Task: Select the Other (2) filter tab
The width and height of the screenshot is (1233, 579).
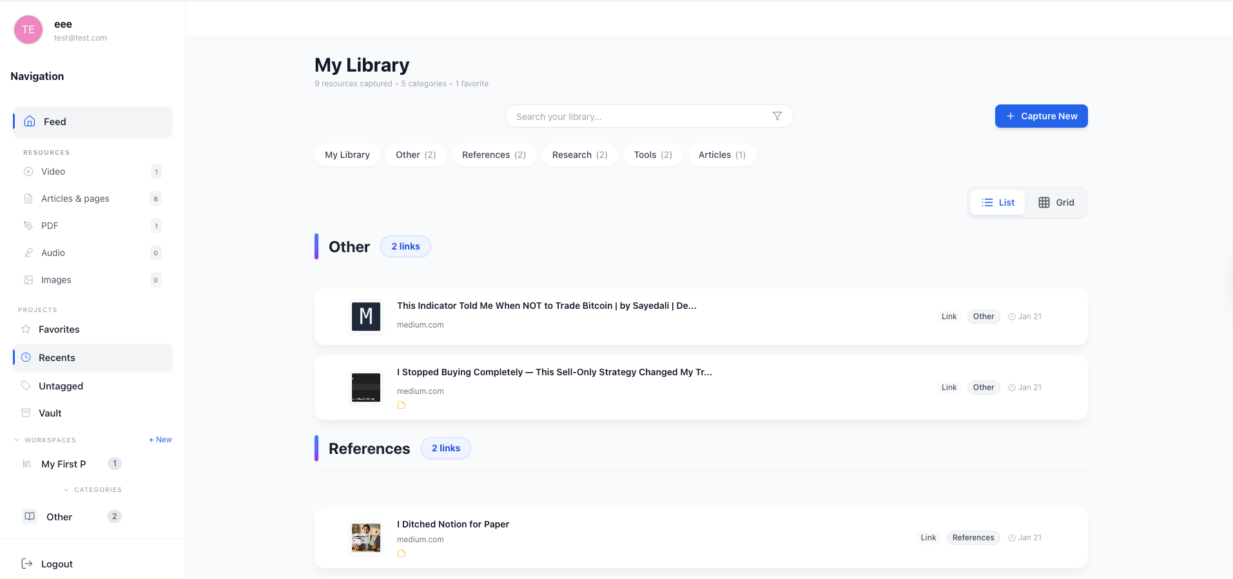Action: 416,155
